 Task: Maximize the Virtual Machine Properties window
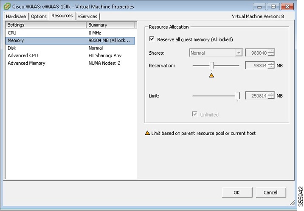(273, 7)
